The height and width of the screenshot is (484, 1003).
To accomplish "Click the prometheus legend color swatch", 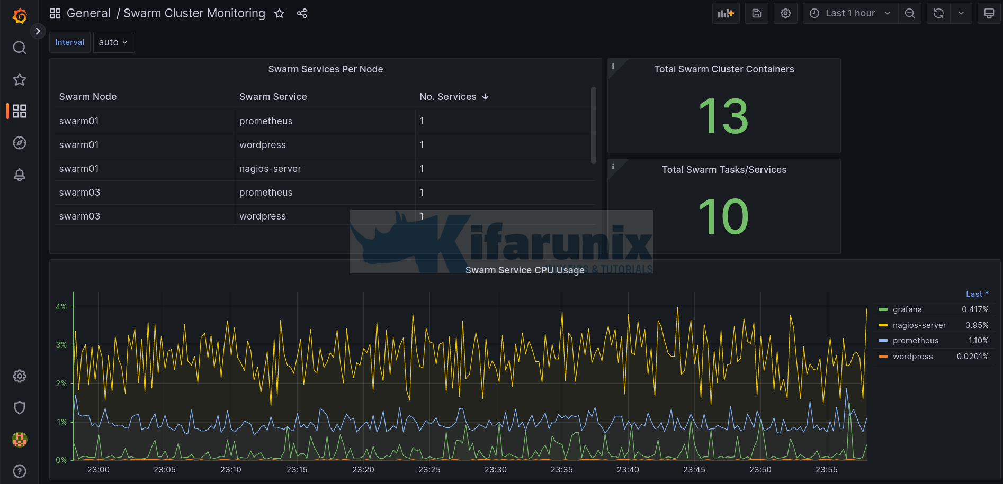I will coord(883,341).
